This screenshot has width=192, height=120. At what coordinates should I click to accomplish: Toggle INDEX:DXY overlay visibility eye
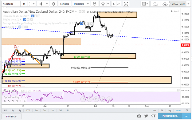pyautogui.click(x=20, y=27)
